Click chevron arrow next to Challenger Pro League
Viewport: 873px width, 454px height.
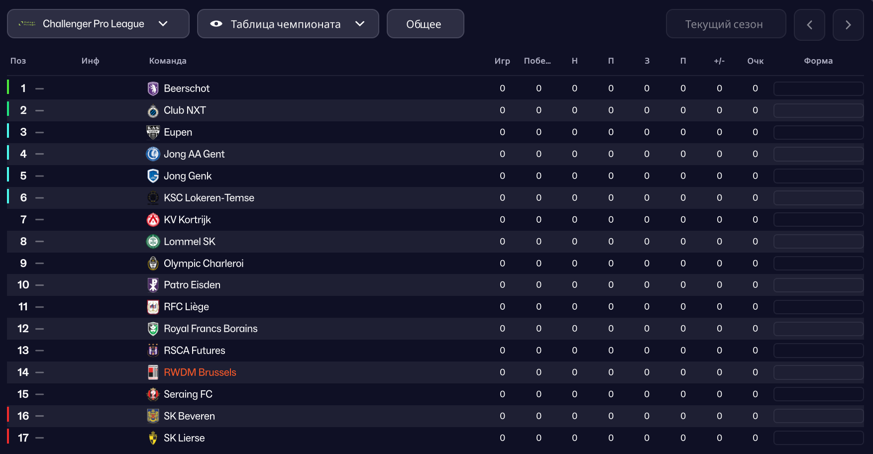(x=163, y=24)
